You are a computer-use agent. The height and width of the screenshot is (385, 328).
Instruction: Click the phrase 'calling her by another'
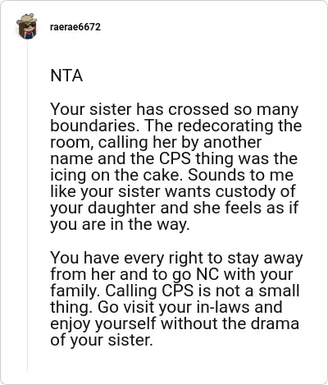[180, 142]
